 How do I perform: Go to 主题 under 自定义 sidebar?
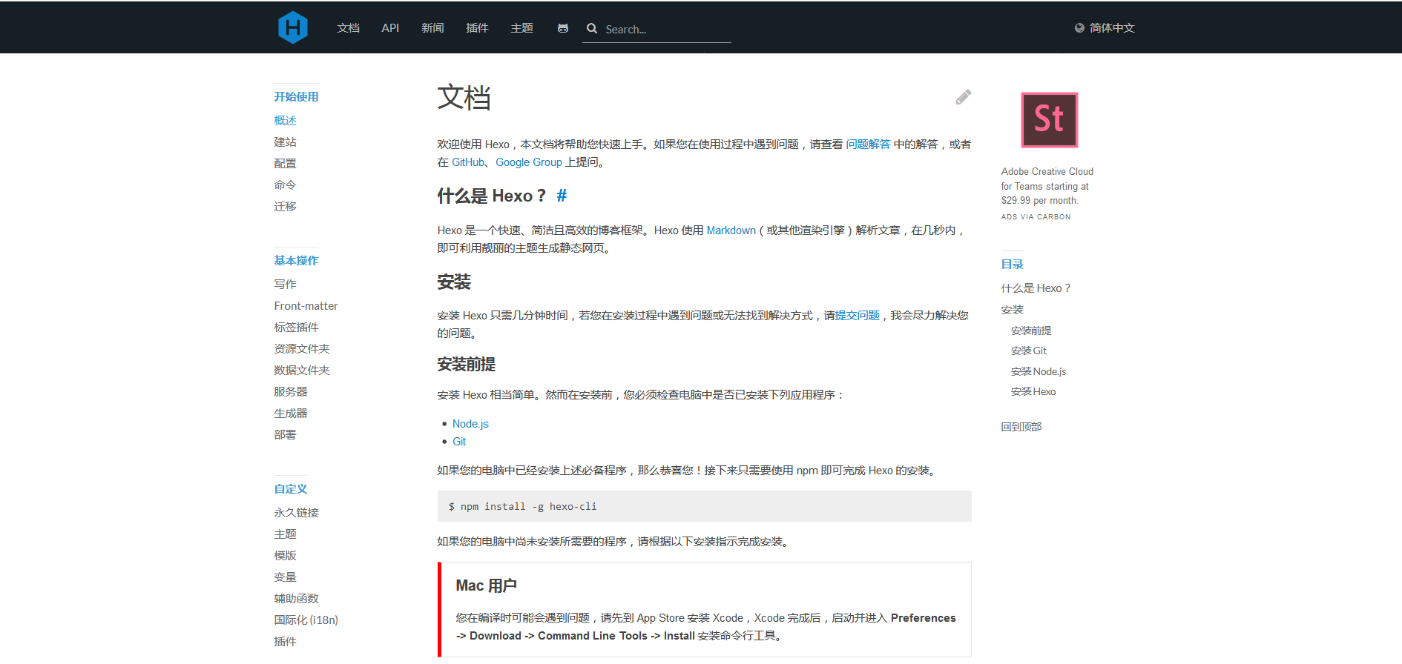tap(285, 534)
